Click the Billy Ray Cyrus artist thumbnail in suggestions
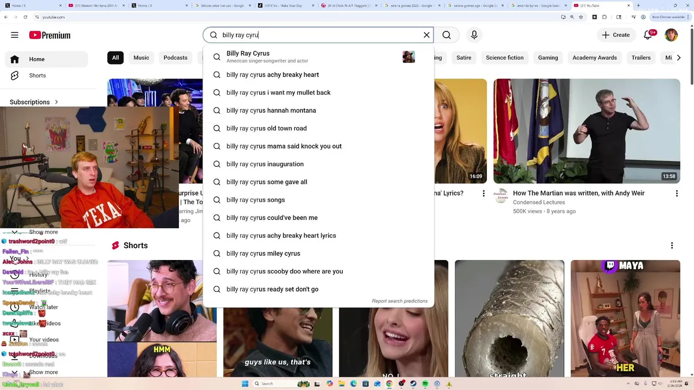 click(x=409, y=57)
